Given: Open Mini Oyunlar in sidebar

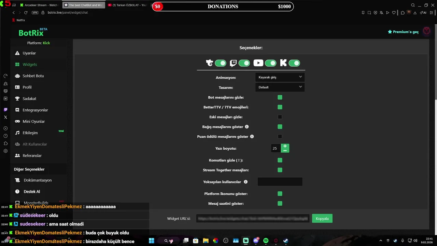Looking at the screenshot, I should point(33,121).
